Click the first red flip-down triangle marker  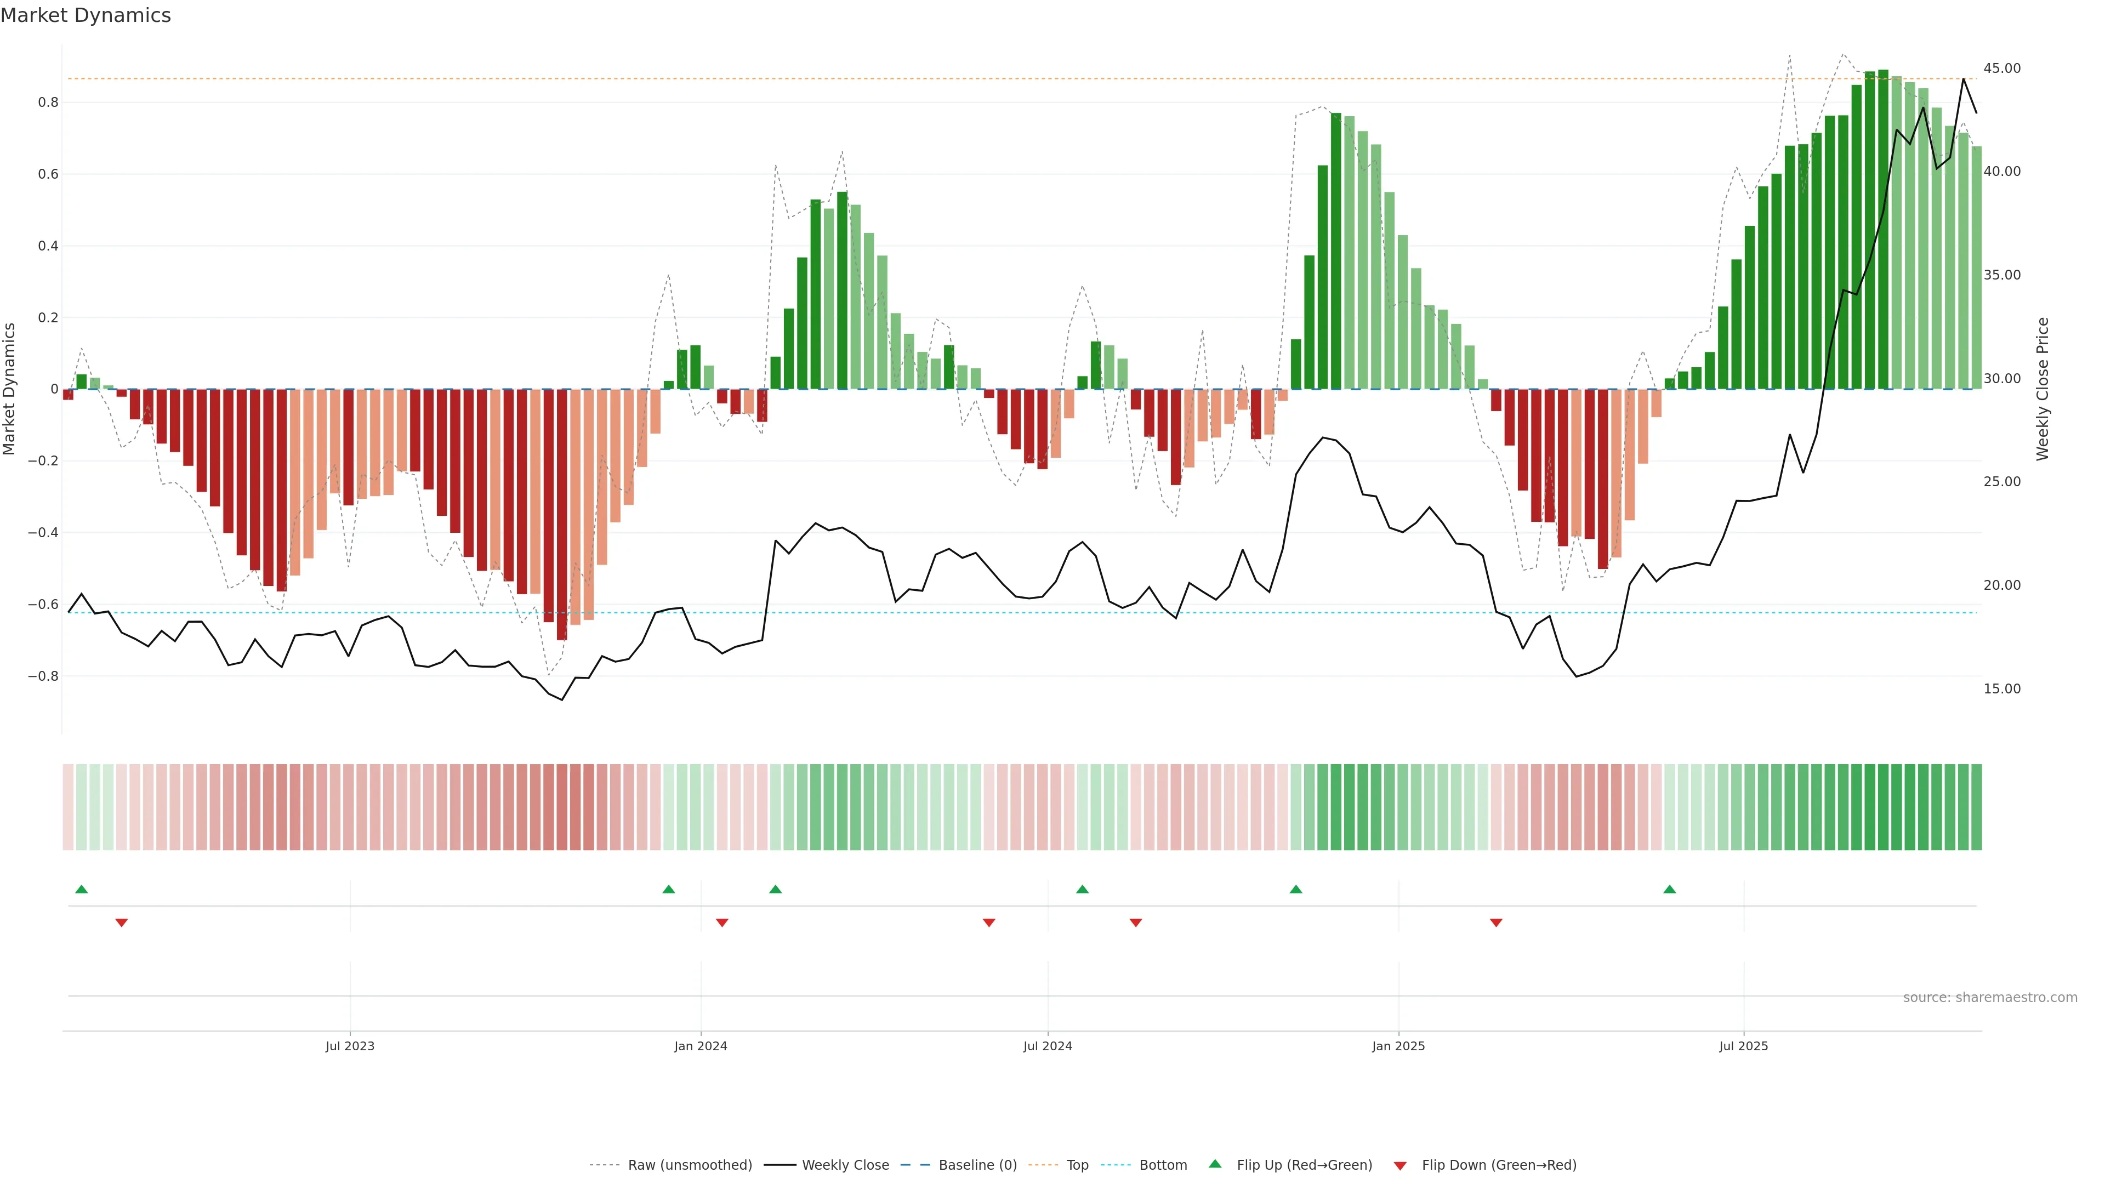click(x=122, y=923)
